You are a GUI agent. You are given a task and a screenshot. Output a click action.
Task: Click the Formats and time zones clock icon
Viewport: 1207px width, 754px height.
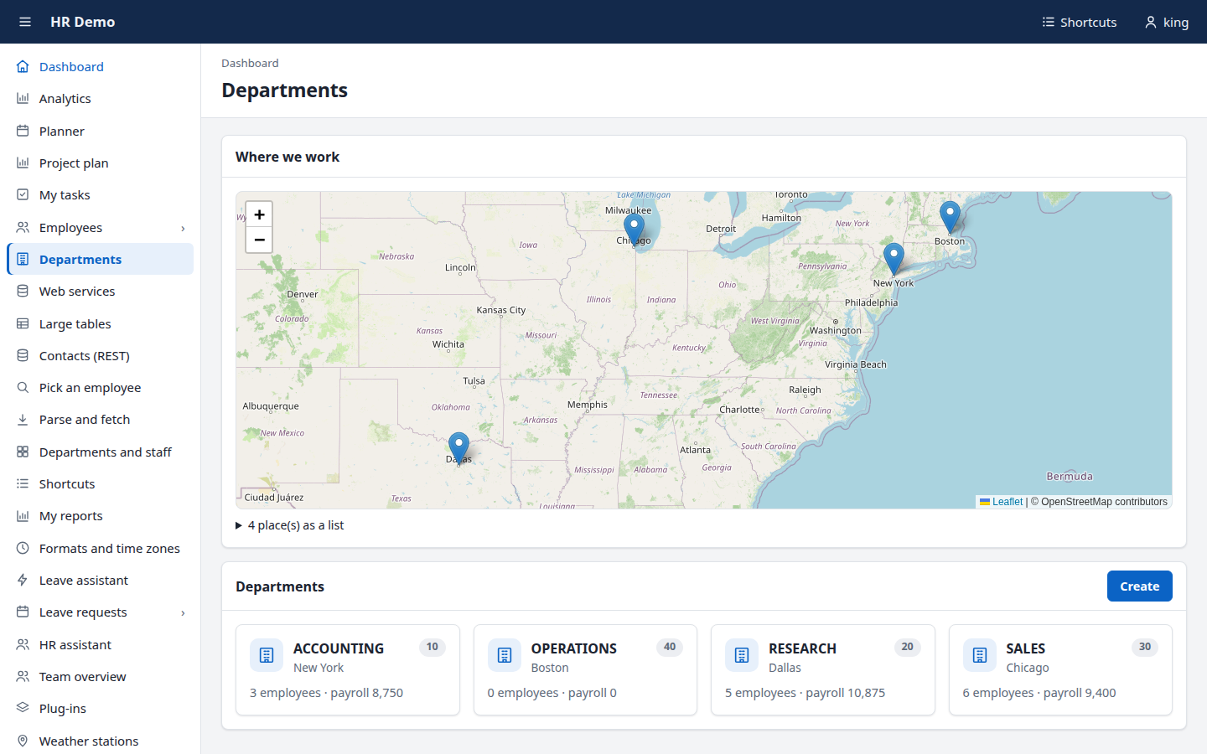click(x=23, y=548)
